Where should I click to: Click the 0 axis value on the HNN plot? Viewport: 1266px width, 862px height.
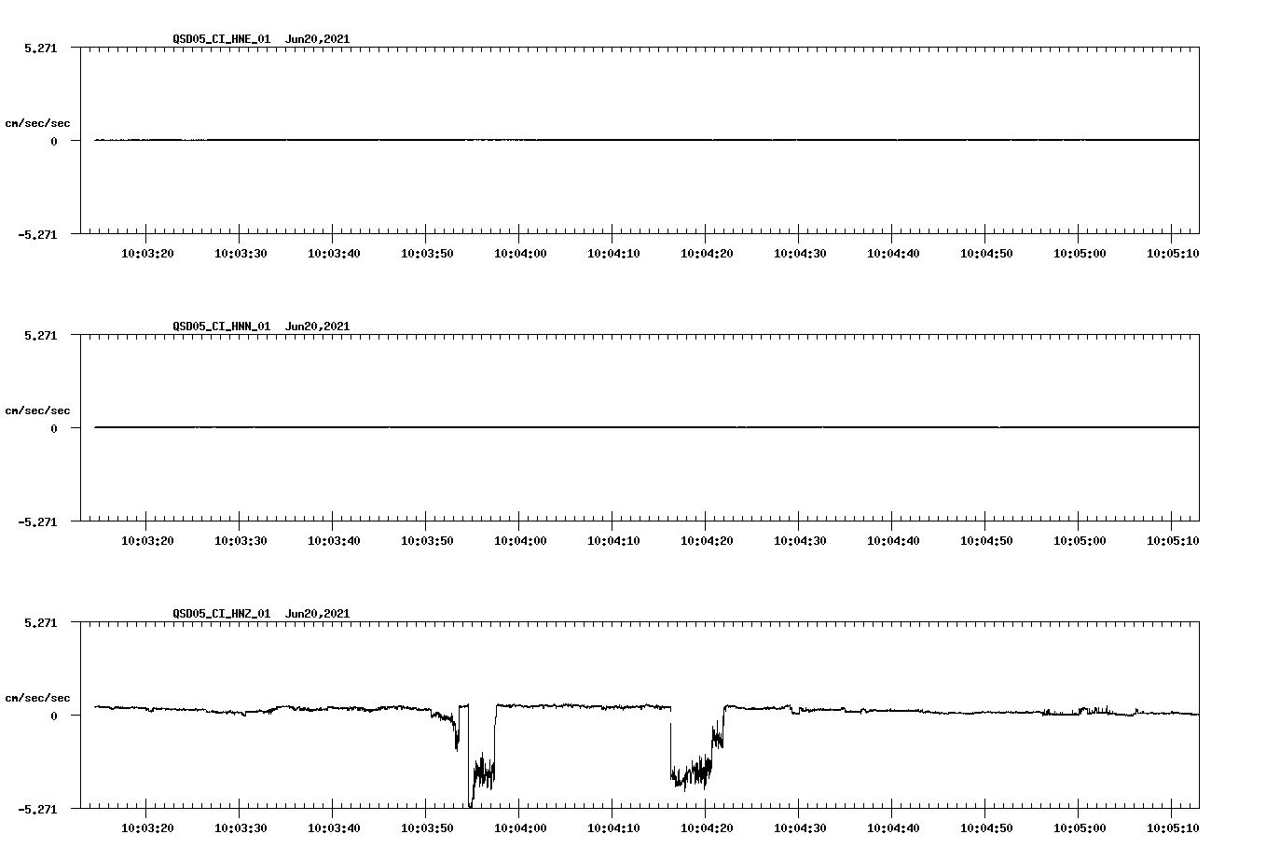[x=54, y=428]
